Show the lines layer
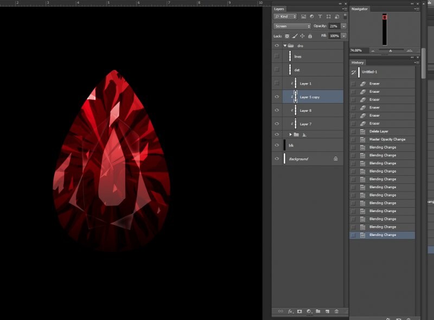Image resolution: width=434 pixels, height=320 pixels. [277, 56]
